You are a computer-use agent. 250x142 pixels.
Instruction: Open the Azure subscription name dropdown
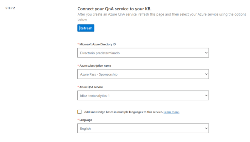tap(143, 74)
